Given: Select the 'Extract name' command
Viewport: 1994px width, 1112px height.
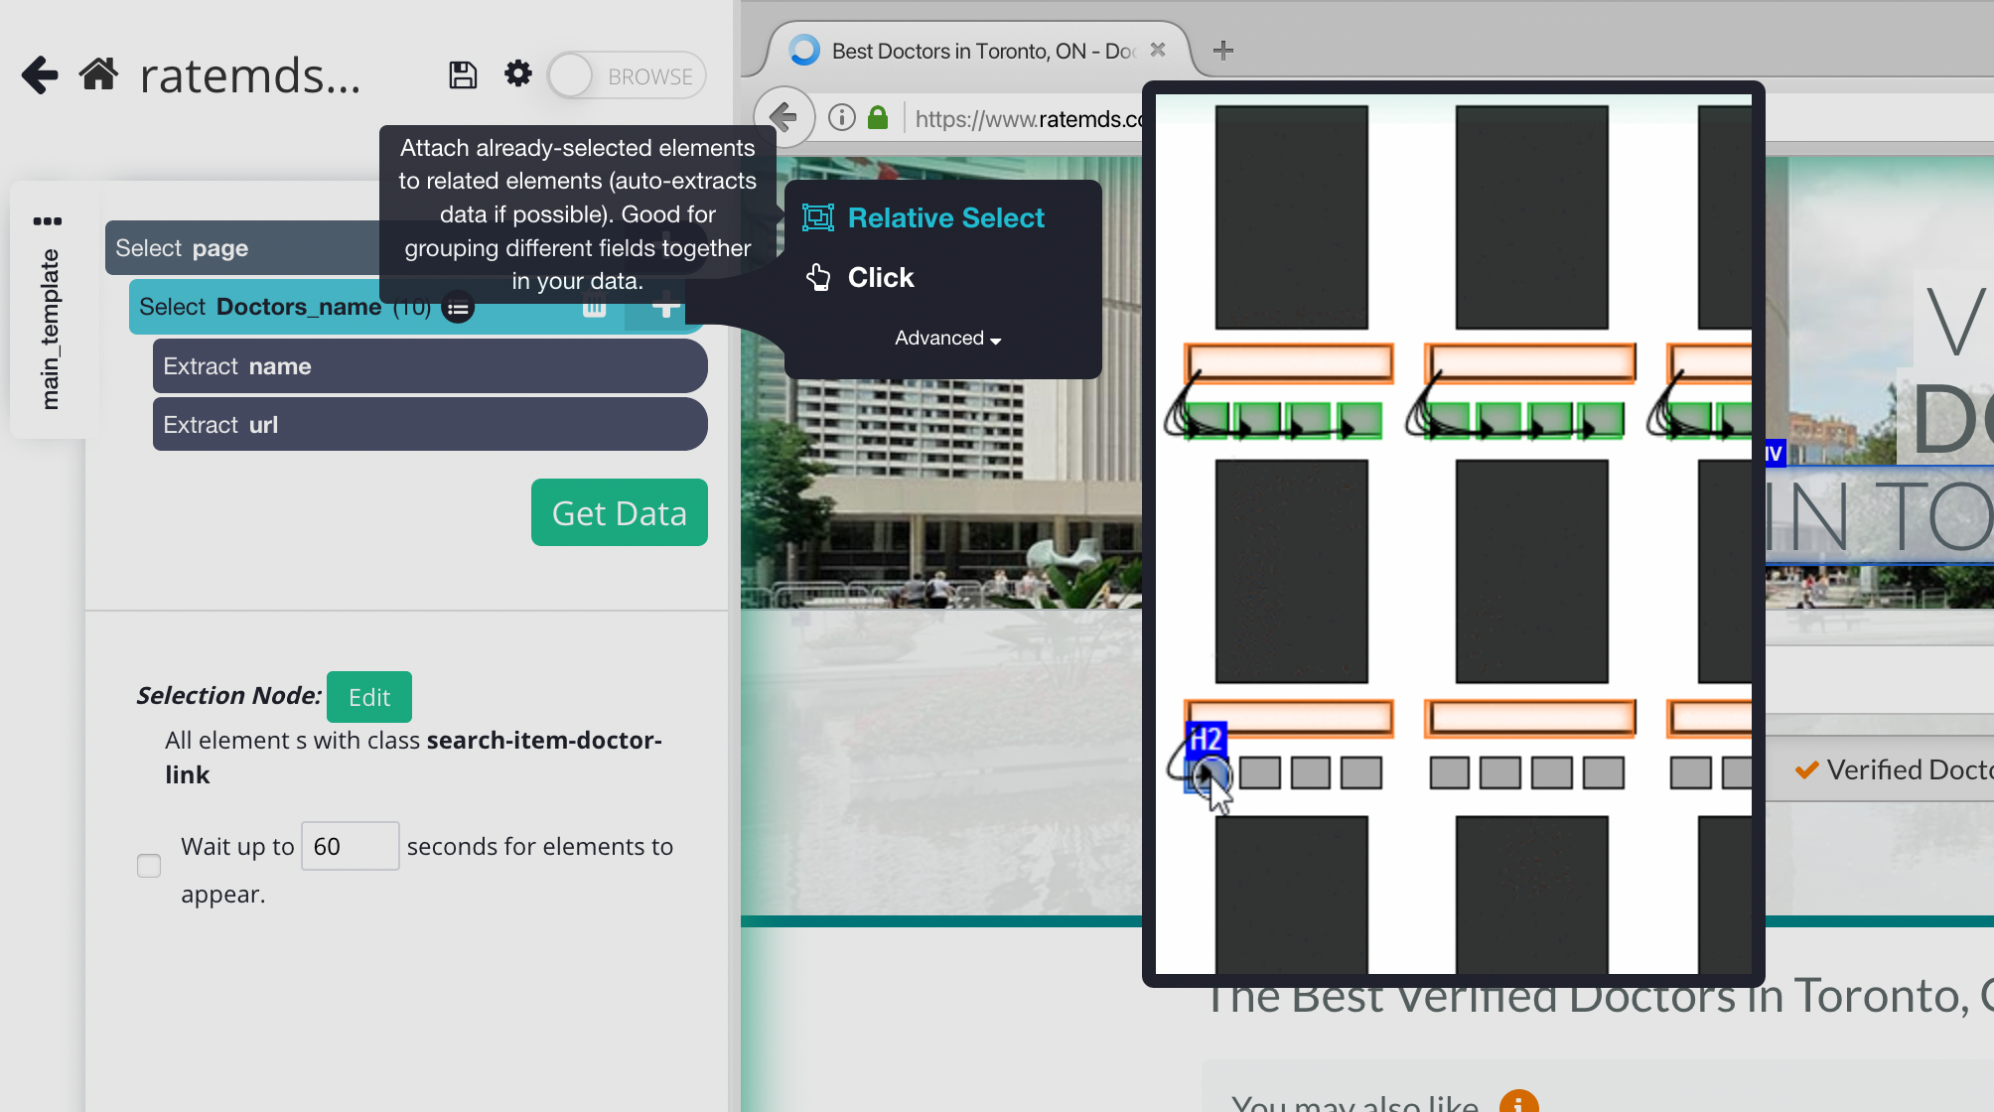Looking at the screenshot, I should coord(430,366).
